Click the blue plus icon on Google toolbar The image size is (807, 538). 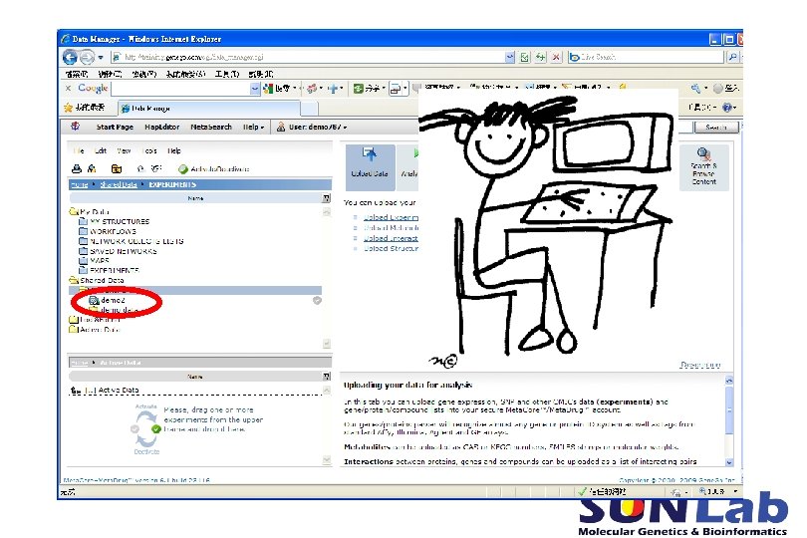click(x=333, y=89)
